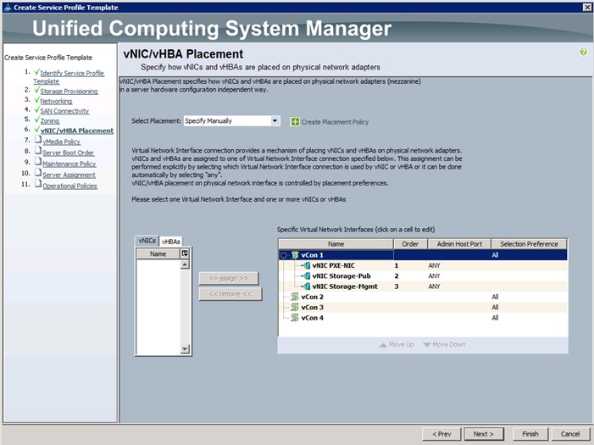This screenshot has width=594, height=445.
Task: Select the vCon 3 row
Action: 423,308
